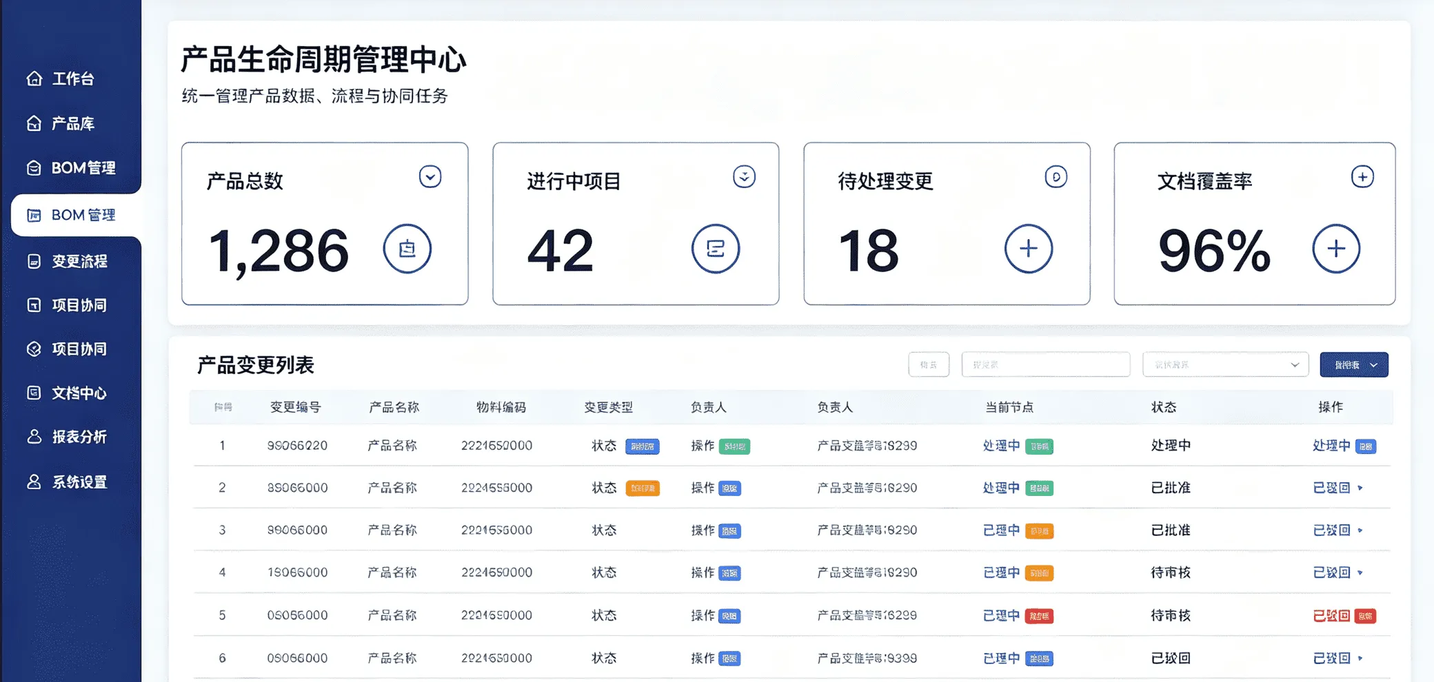
Task: Click the 变更类型 column header
Action: point(609,407)
